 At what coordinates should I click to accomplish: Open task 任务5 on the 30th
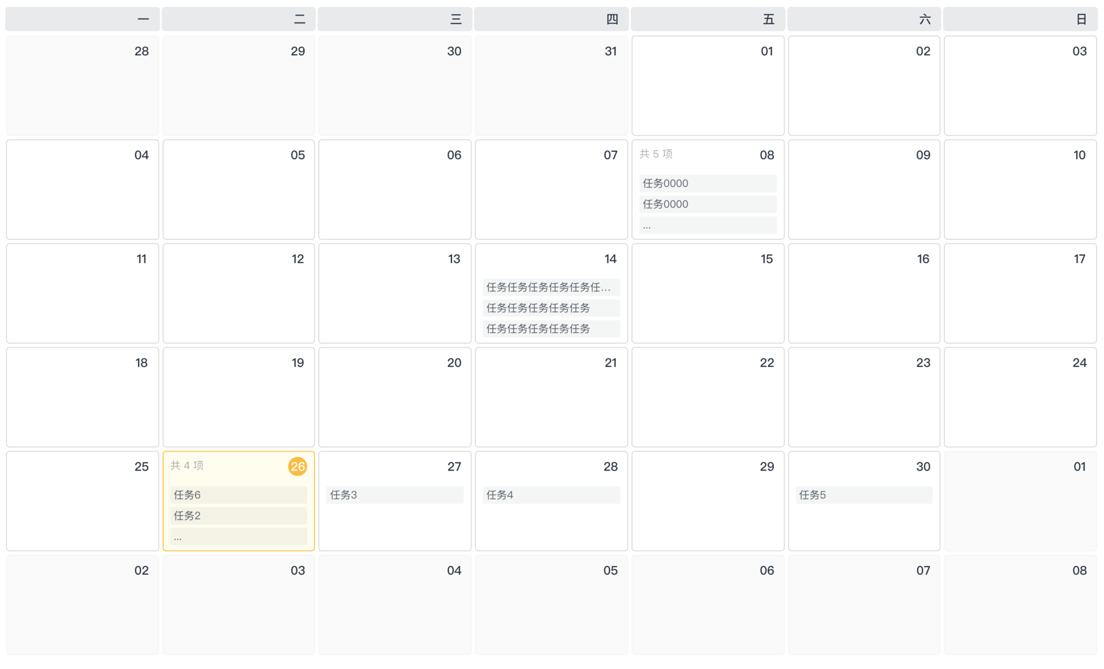pyautogui.click(x=864, y=495)
